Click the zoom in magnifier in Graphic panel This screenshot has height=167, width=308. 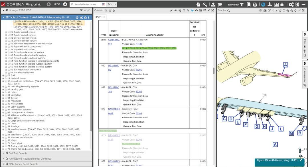[x=287, y=11]
